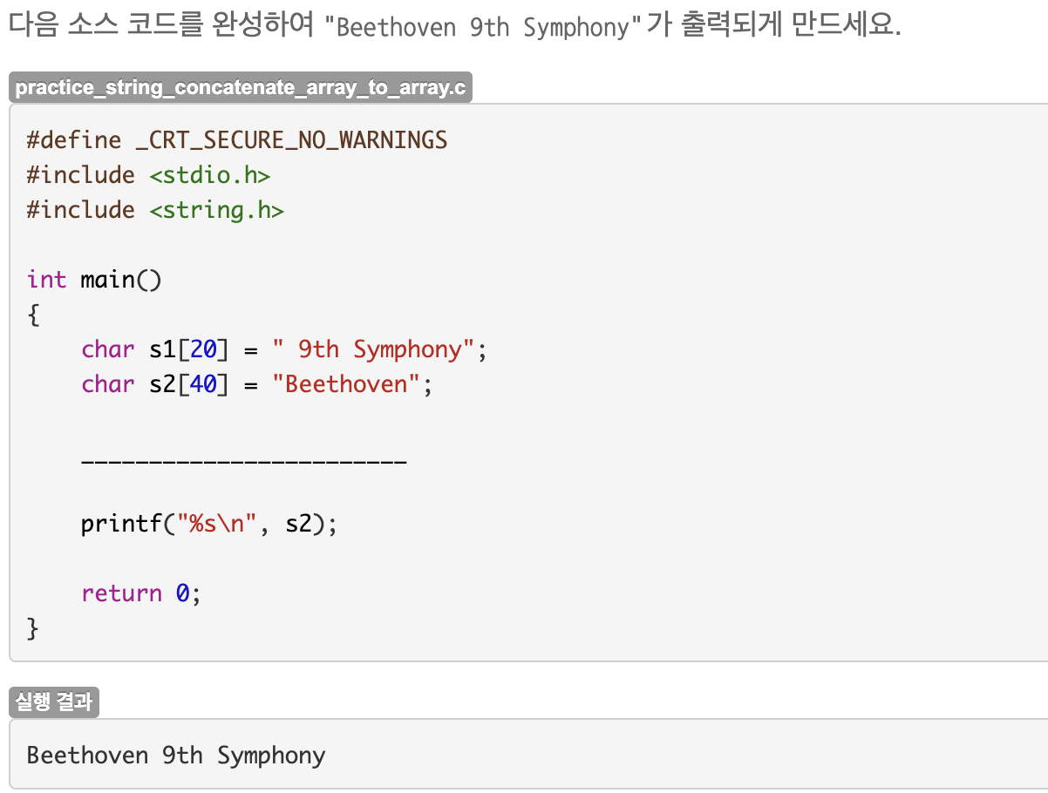The width and height of the screenshot is (1048, 793).
Task: Click the '실행 결과' label
Action: [x=54, y=702]
